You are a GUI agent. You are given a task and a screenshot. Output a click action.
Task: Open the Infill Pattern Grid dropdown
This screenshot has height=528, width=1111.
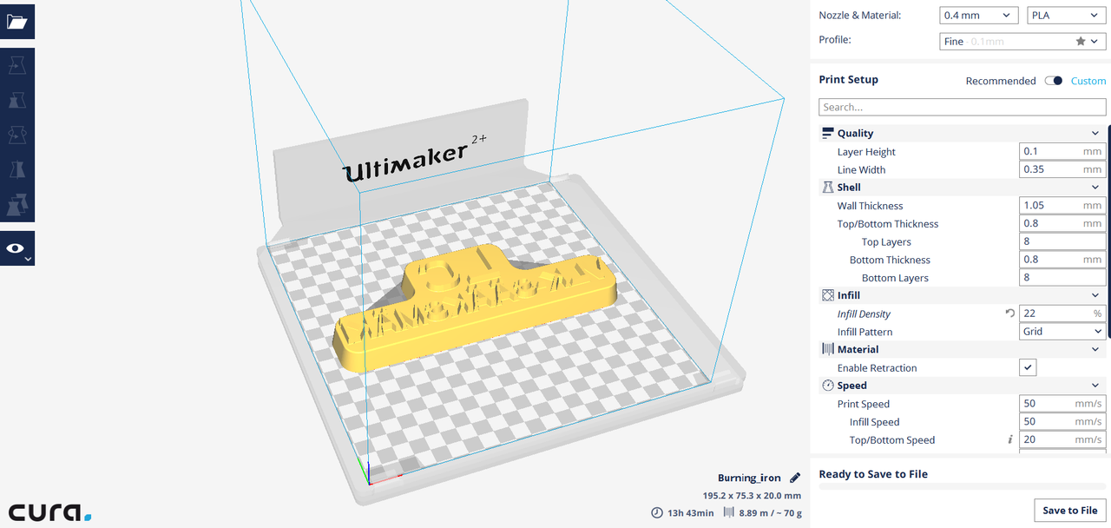pyautogui.click(x=1062, y=332)
